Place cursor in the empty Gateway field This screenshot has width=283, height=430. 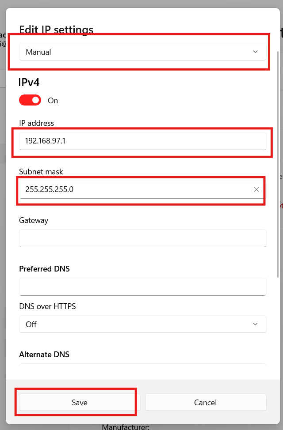[142, 238]
